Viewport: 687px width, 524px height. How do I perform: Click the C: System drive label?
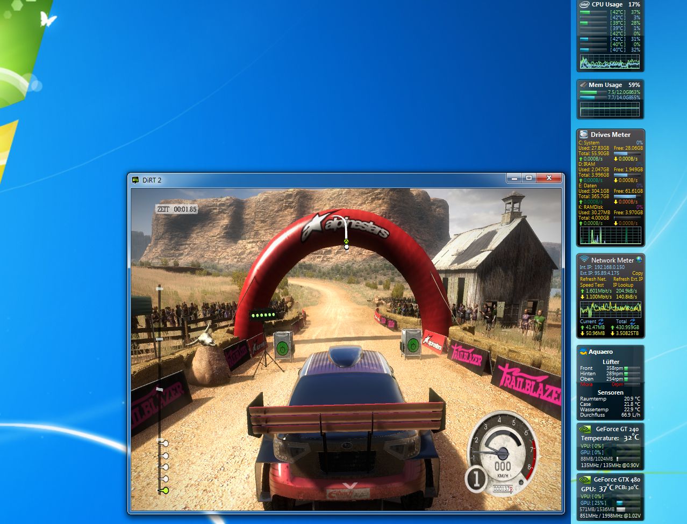pyautogui.click(x=589, y=143)
